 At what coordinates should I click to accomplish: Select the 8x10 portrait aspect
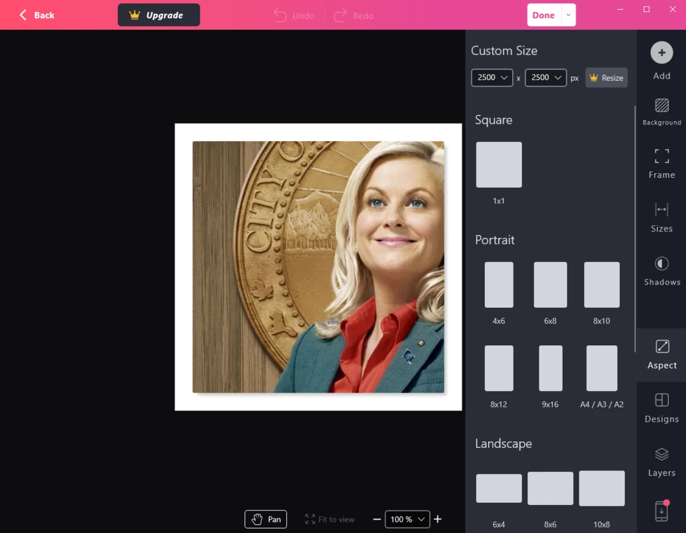pyautogui.click(x=601, y=285)
